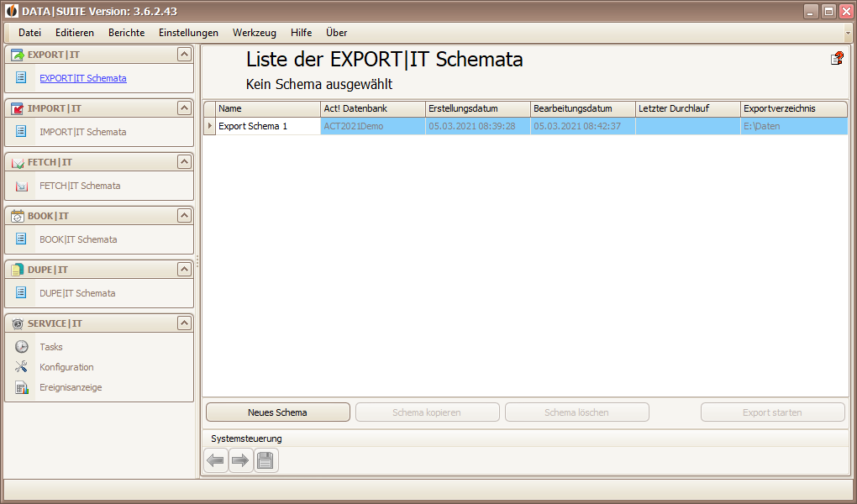Open the Hilfe menu
Viewport: 857px width, 504px height.
tap(301, 33)
